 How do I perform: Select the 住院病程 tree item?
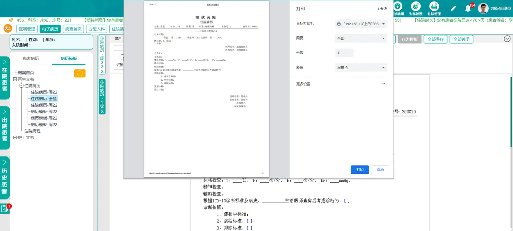click(x=32, y=131)
